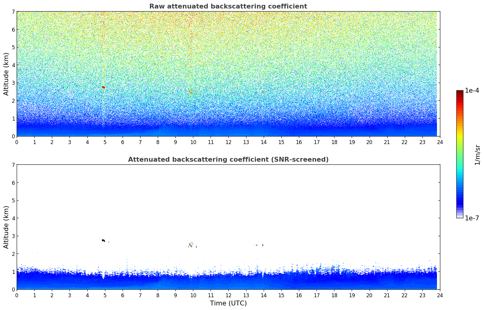This screenshot has height=310, width=484.
Task: Click the colorbar gradient strip
Action: coord(460,154)
